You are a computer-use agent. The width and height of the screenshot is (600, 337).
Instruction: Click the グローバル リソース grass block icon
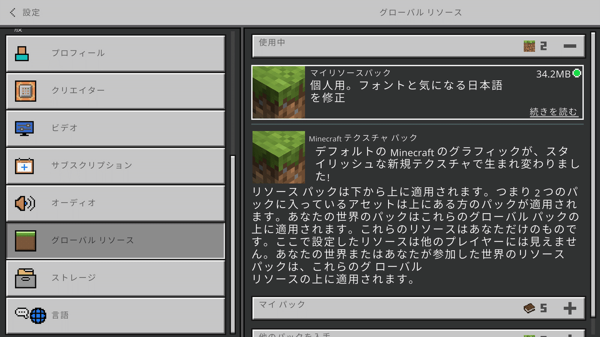point(24,240)
